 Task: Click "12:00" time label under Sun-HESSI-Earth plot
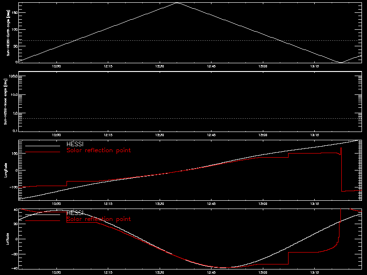click(56, 66)
